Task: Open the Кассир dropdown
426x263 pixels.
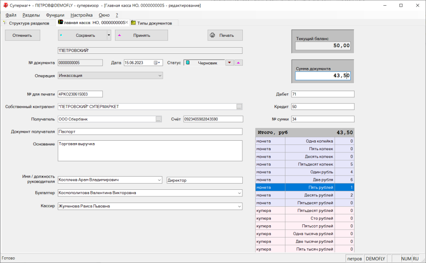Action: pyautogui.click(x=239, y=206)
